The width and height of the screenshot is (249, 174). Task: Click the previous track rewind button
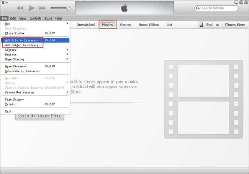point(20,8)
